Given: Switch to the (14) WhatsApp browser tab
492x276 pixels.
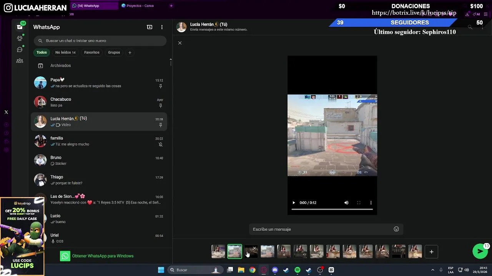Looking at the screenshot, I should point(94,6).
